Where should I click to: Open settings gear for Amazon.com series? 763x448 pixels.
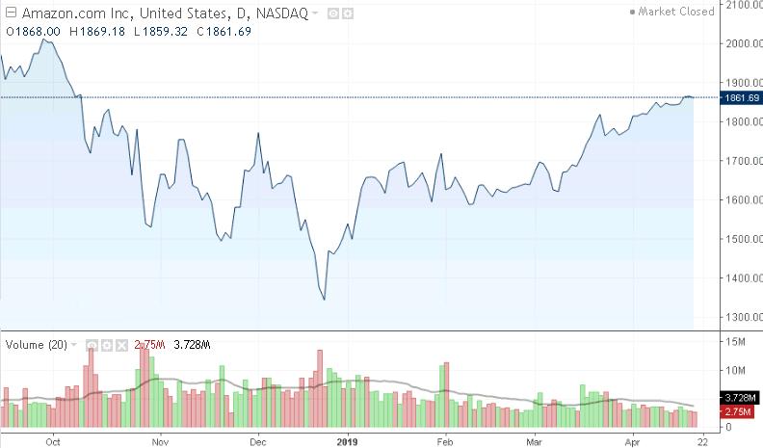click(347, 13)
